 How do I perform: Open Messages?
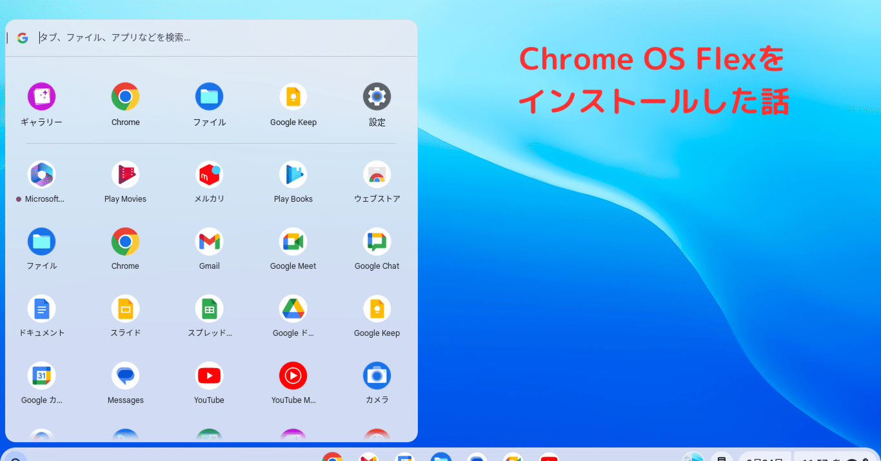pyautogui.click(x=125, y=374)
